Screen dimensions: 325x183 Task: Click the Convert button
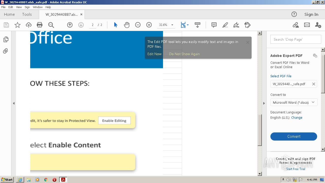click(294, 136)
